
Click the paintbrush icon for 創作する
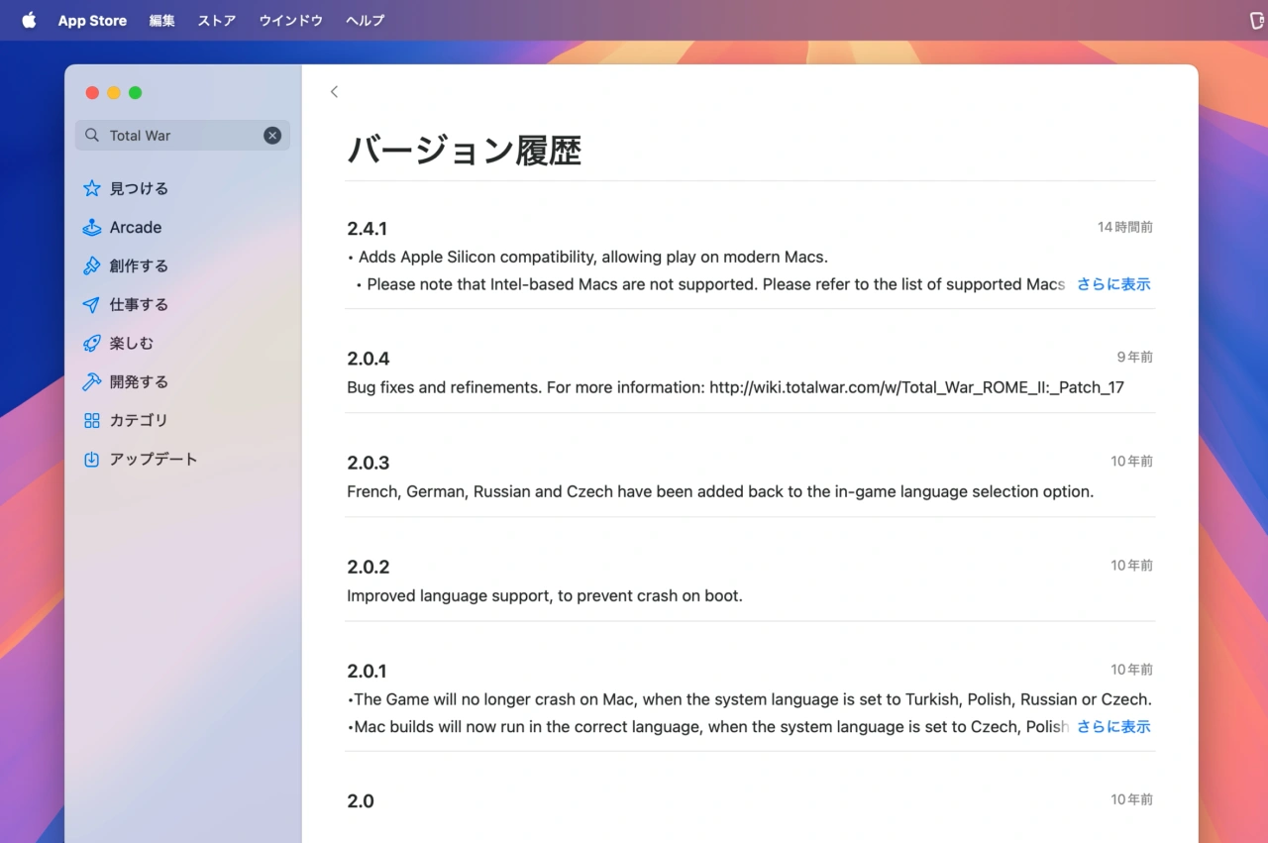(92, 265)
